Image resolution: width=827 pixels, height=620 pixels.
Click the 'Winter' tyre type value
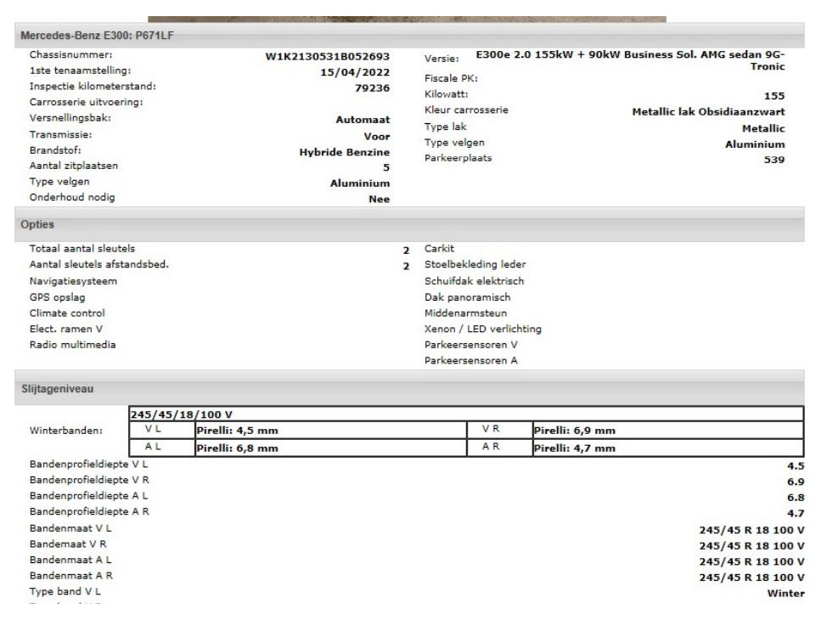coord(786,594)
